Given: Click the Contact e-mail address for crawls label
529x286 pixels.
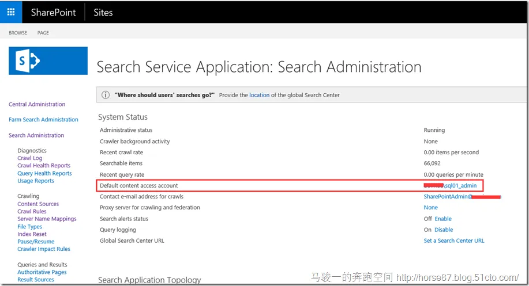Looking at the screenshot, I should tap(142, 196).
